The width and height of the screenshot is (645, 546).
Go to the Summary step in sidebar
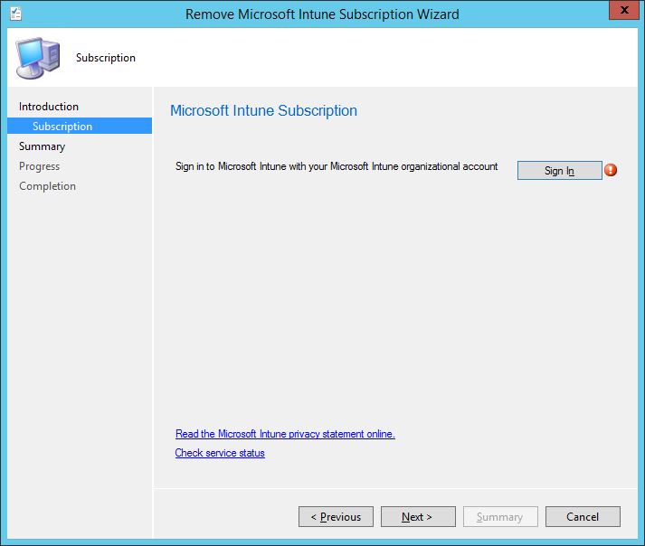[42, 146]
